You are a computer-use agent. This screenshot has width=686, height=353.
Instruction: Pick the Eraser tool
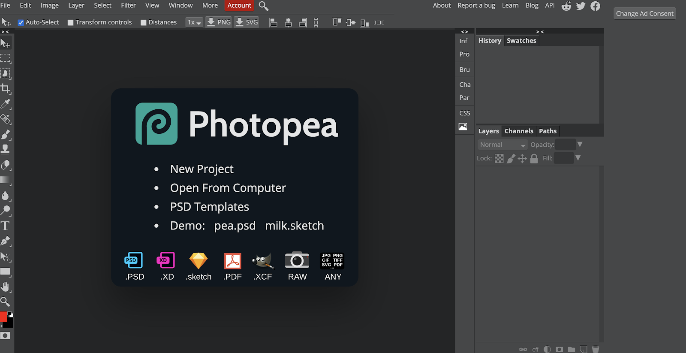6,165
